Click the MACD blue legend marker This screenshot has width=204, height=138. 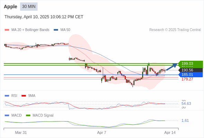click(7, 115)
